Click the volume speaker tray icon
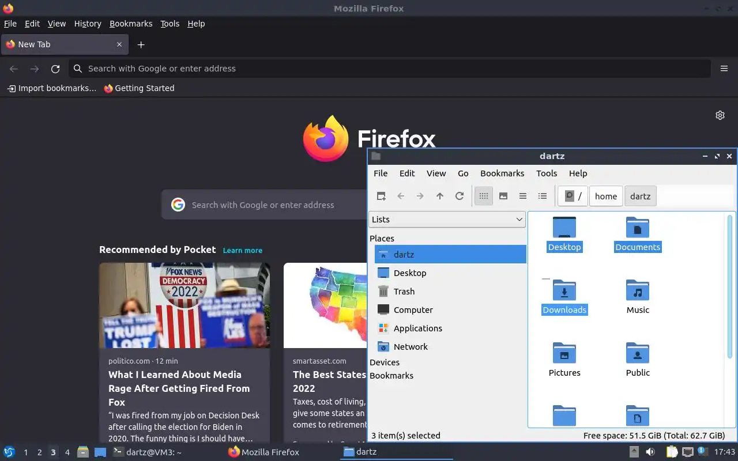 click(x=650, y=452)
